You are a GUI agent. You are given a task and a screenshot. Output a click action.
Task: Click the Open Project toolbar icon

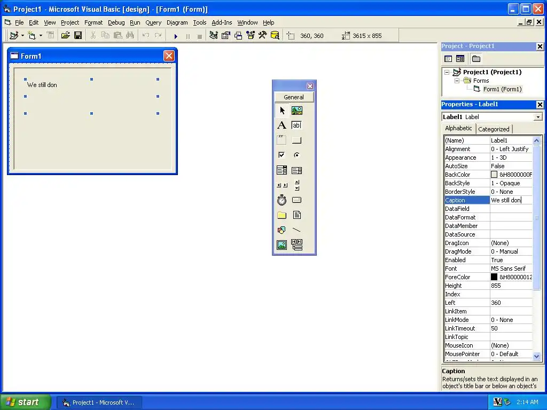(66, 36)
